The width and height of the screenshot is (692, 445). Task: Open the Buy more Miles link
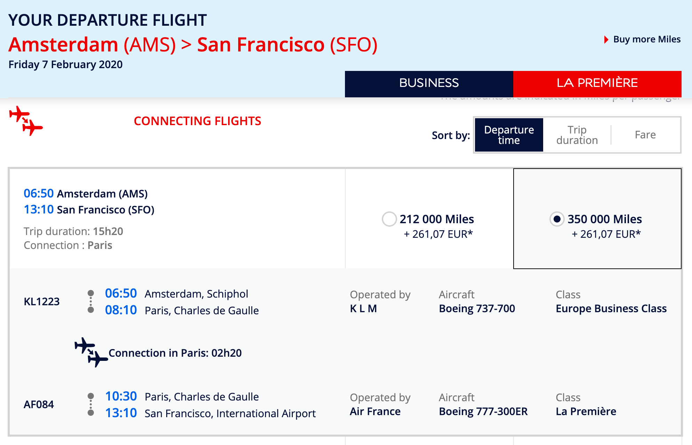coord(647,39)
